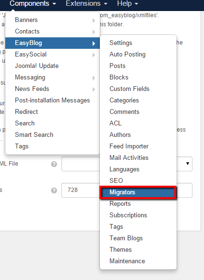Viewport: 204px width, 280px height.
Task: Expand Banners submenu arrow
Action: pyautogui.click(x=94, y=21)
